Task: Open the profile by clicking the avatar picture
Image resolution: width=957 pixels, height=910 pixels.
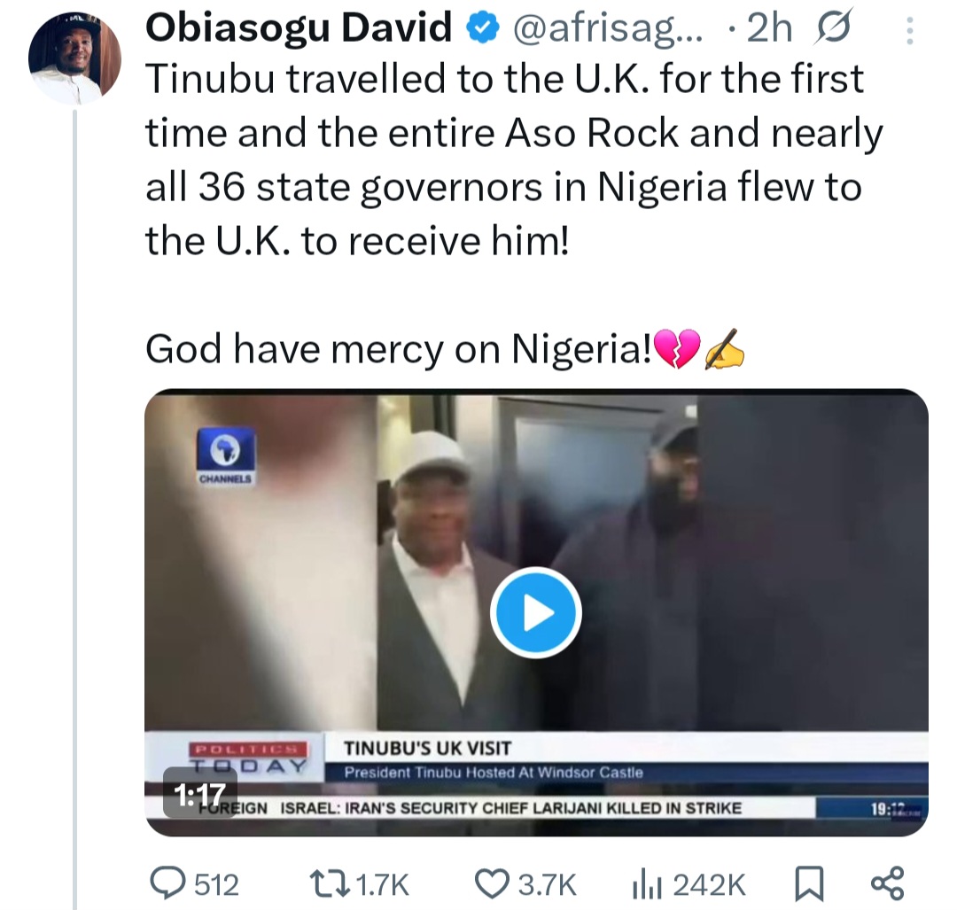Action: coord(75,55)
